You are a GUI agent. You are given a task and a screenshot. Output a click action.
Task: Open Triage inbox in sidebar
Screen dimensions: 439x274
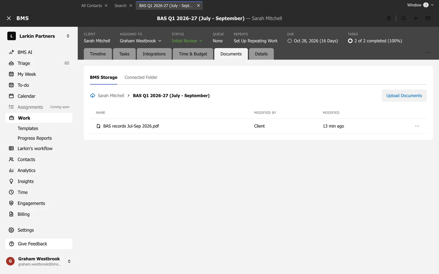[39, 63]
